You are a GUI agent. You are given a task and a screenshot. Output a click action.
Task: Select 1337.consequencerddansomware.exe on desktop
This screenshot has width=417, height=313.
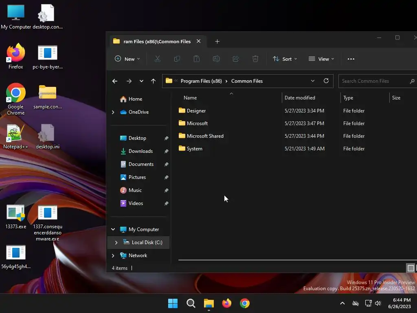(x=48, y=223)
